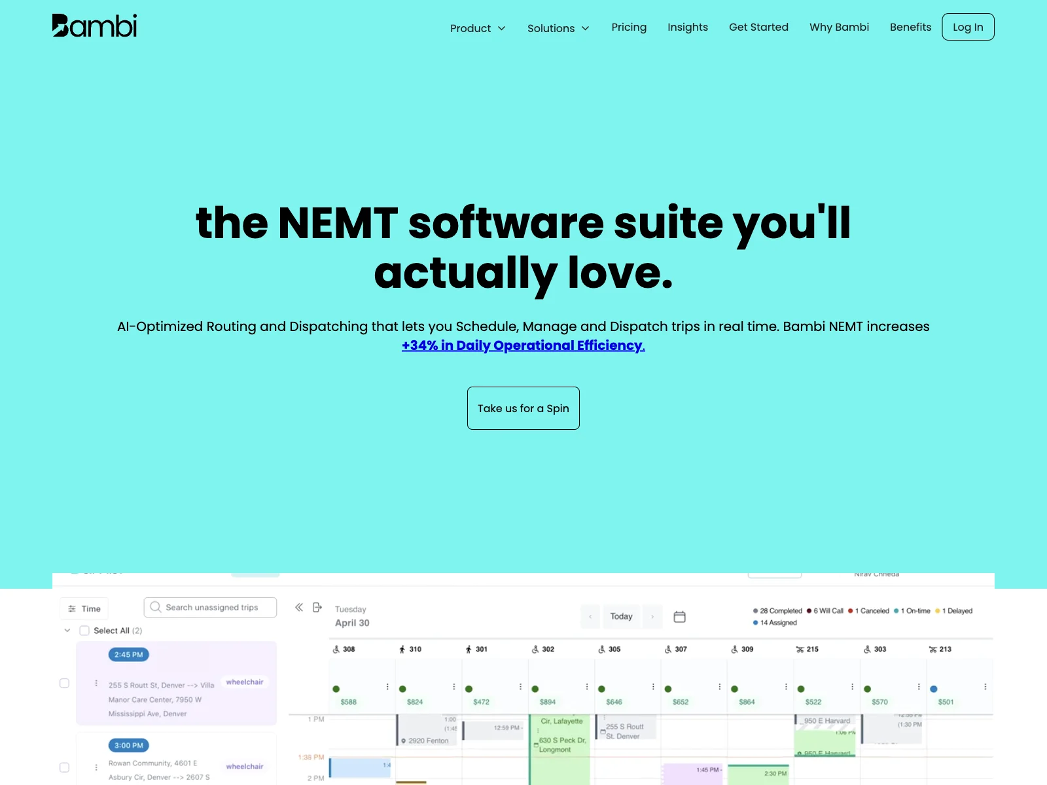
Task: Click the Bambi logo
Action: [94, 26]
